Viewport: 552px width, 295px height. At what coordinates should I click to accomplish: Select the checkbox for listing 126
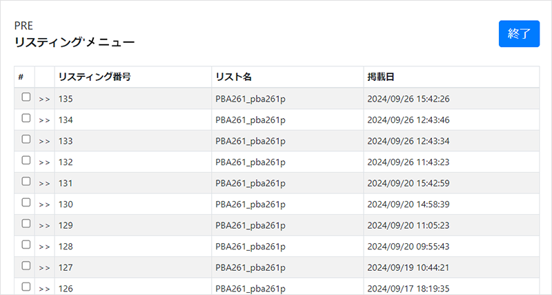(26, 287)
